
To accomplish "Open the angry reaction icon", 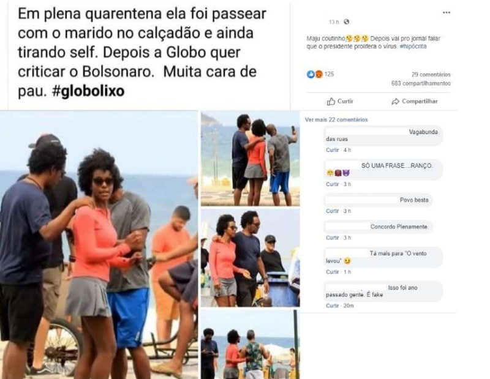I will [x=318, y=74].
